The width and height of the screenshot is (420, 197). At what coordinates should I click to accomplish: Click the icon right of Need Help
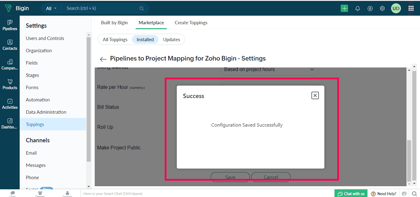pos(404,194)
